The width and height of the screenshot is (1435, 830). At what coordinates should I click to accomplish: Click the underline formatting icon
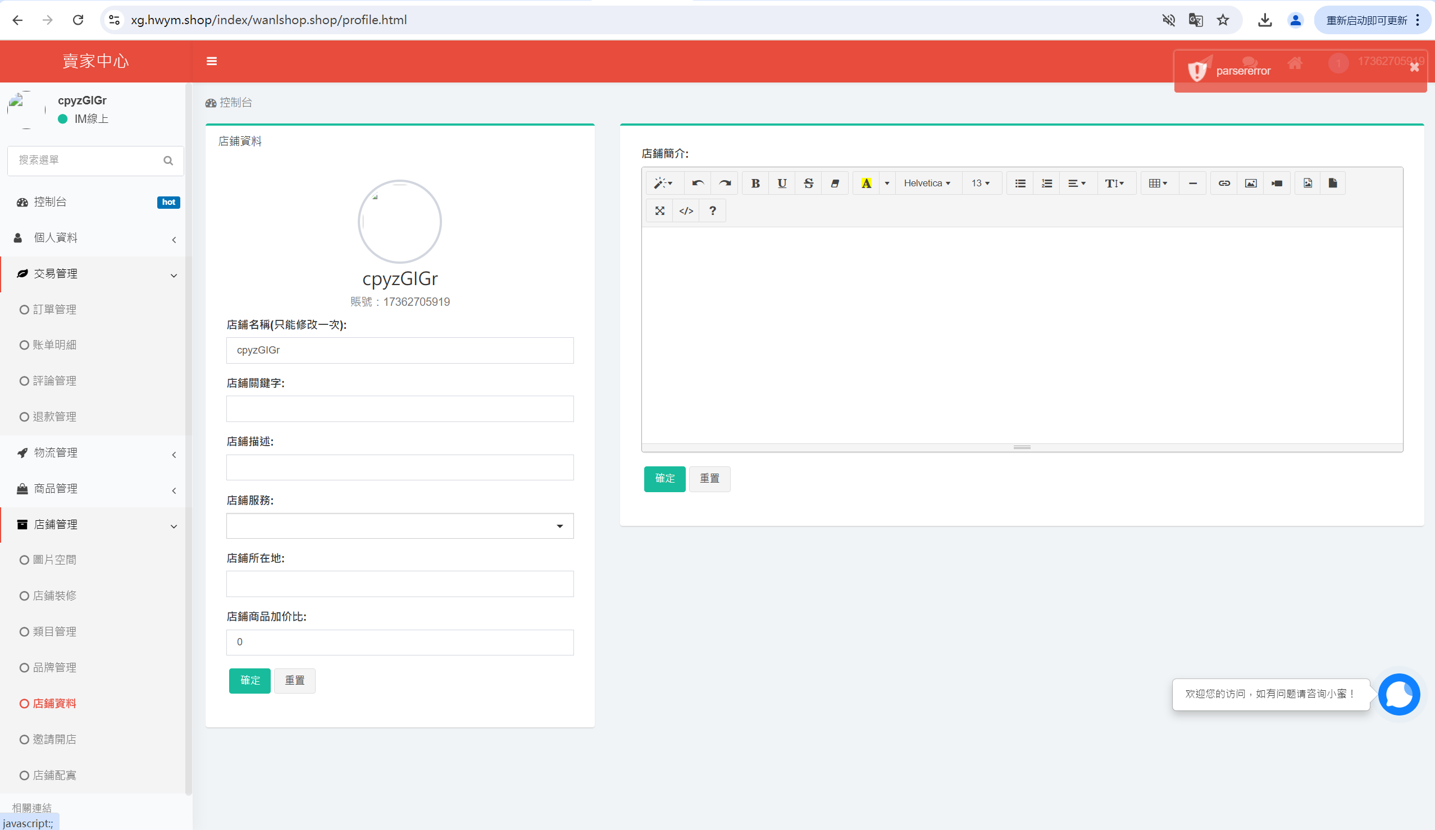tap(782, 183)
